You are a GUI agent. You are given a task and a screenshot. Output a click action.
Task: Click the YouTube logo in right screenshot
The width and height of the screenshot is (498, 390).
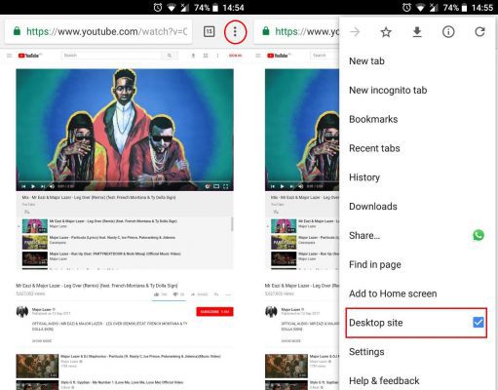click(x=278, y=56)
